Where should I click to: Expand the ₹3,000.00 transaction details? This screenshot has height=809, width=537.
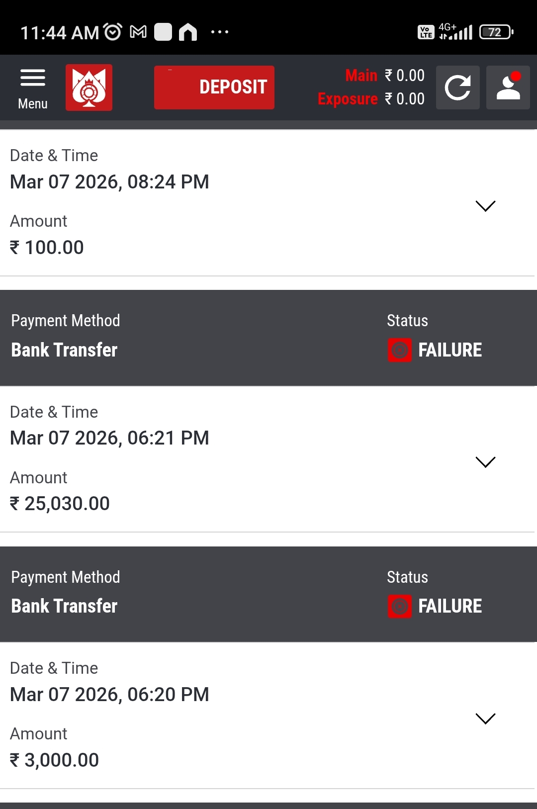coord(485,719)
